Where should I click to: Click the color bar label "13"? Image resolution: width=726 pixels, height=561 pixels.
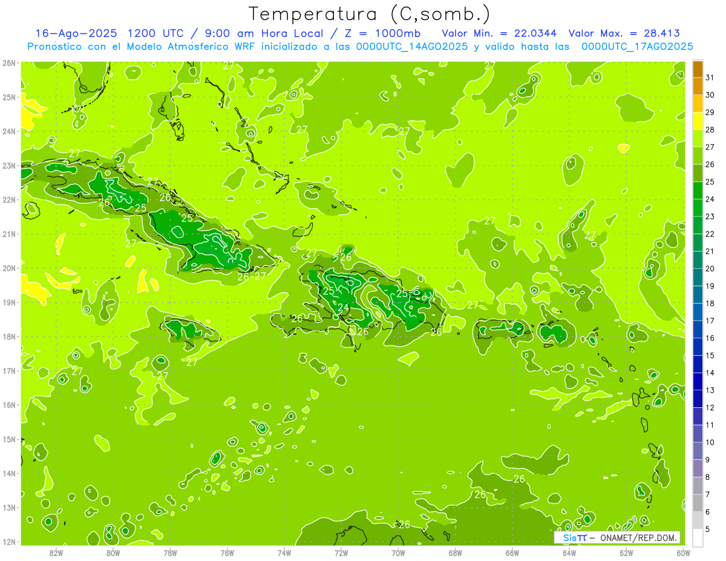(x=710, y=390)
